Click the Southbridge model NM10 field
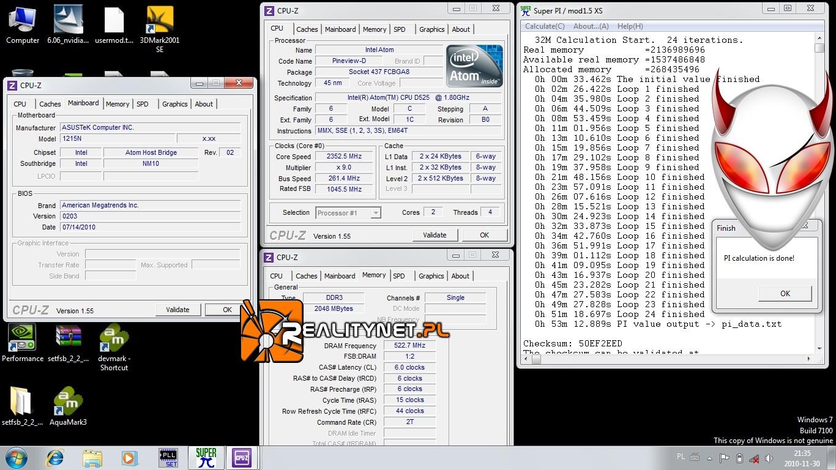836x470 pixels. pyautogui.click(x=151, y=163)
